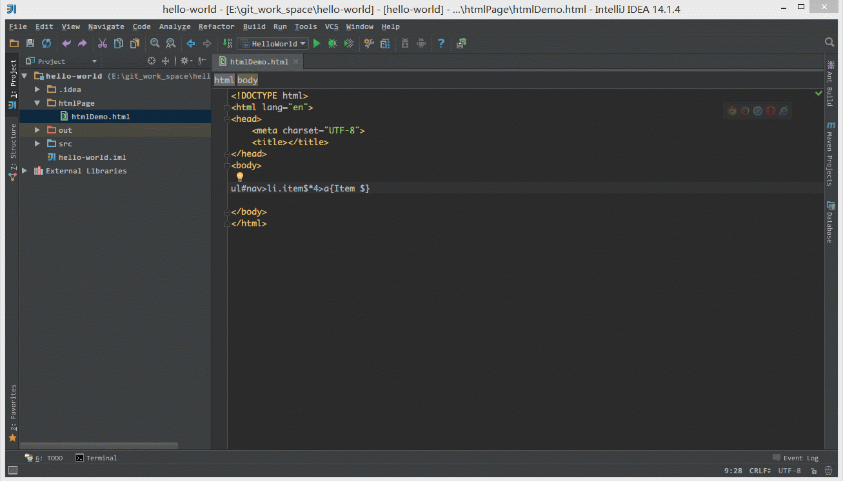Expand the src folder in tree
The width and height of the screenshot is (843, 481).
[x=37, y=144]
